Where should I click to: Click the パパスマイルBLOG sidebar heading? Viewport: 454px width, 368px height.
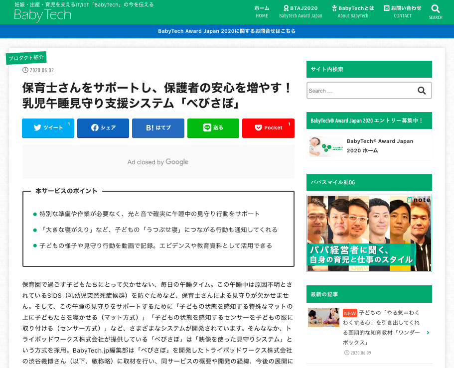click(x=369, y=182)
